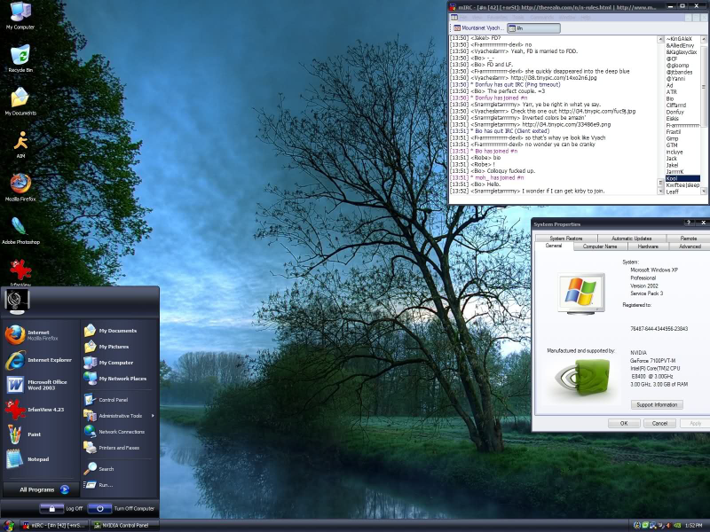Image resolution: width=710 pixels, height=532 pixels.
Task: Click the Windows Start button
Action: click(9, 526)
